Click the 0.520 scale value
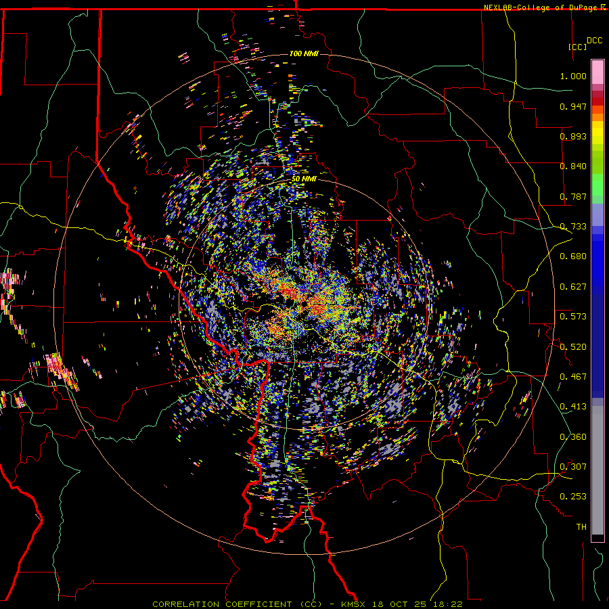Viewport: 609px width, 609px height. pyautogui.click(x=573, y=347)
